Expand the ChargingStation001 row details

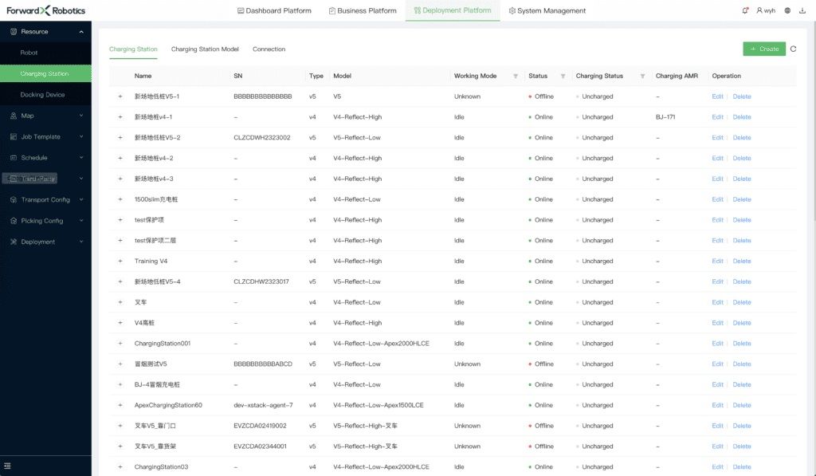(120, 344)
